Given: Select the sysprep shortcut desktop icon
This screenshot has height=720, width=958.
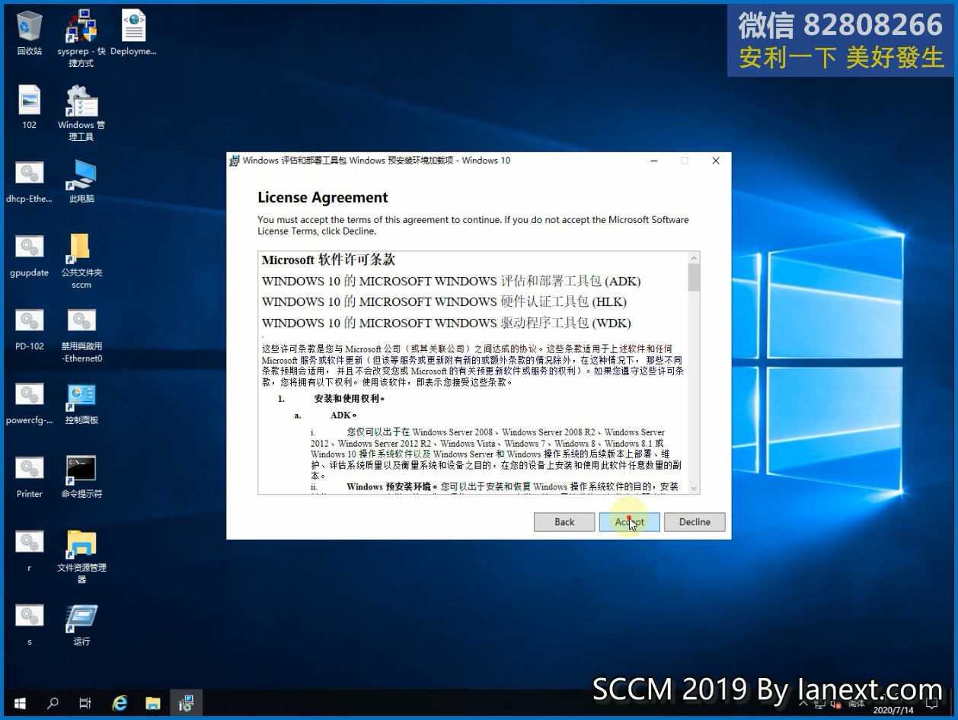Looking at the screenshot, I should click(x=81, y=39).
